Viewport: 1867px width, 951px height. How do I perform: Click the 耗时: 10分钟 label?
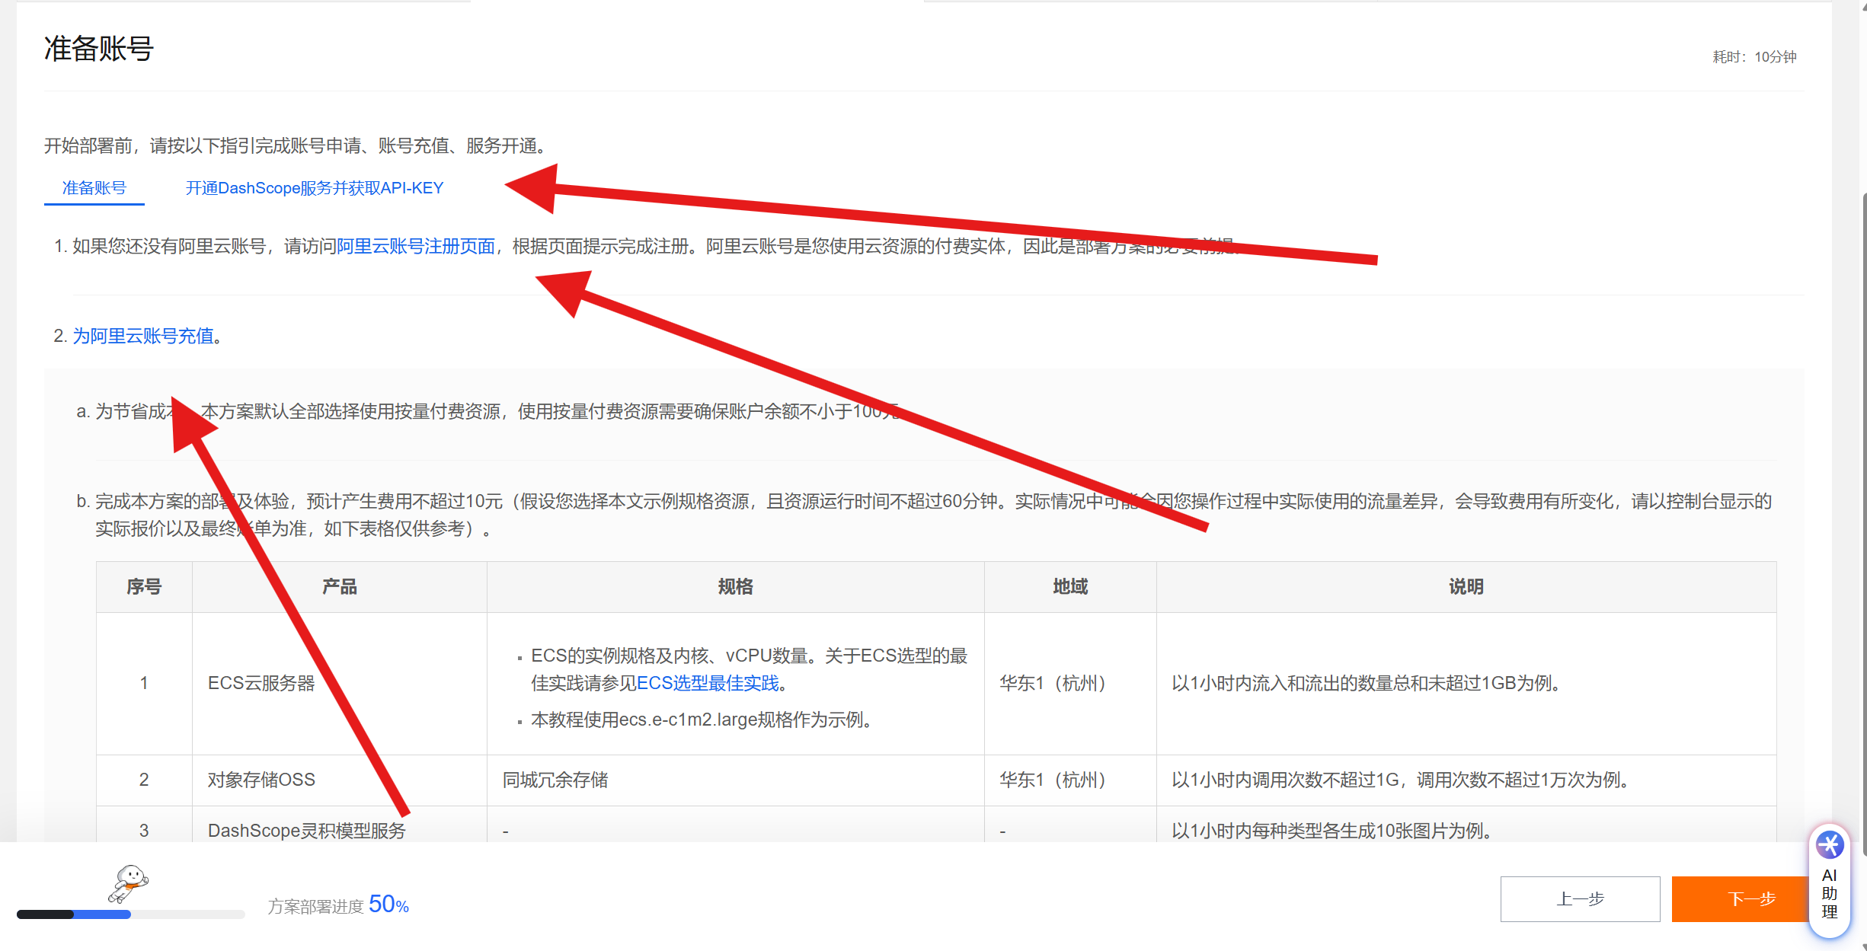[x=1754, y=57]
